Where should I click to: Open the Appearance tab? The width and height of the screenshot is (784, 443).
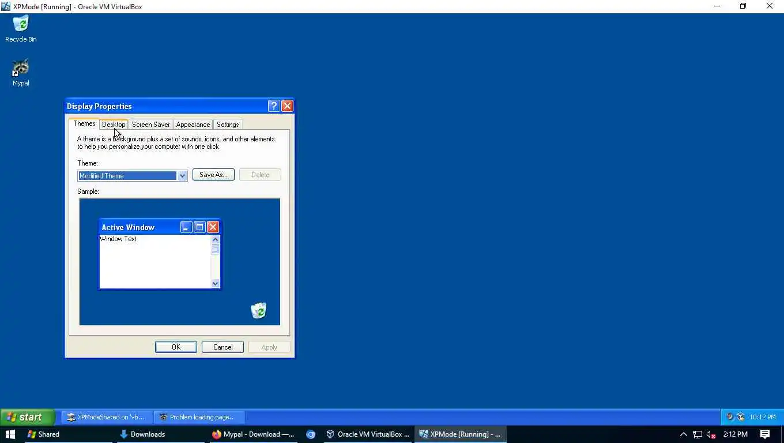tap(193, 125)
